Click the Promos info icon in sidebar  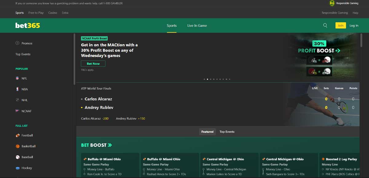(17, 43)
